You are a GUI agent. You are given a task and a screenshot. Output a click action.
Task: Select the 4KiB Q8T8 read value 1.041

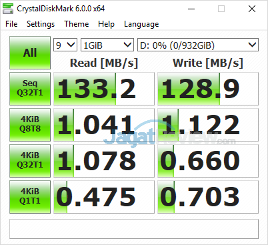104,125
